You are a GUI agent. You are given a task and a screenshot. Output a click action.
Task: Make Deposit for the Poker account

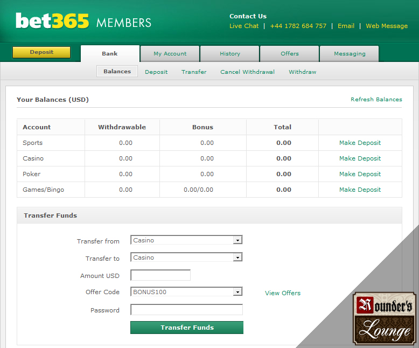(360, 174)
